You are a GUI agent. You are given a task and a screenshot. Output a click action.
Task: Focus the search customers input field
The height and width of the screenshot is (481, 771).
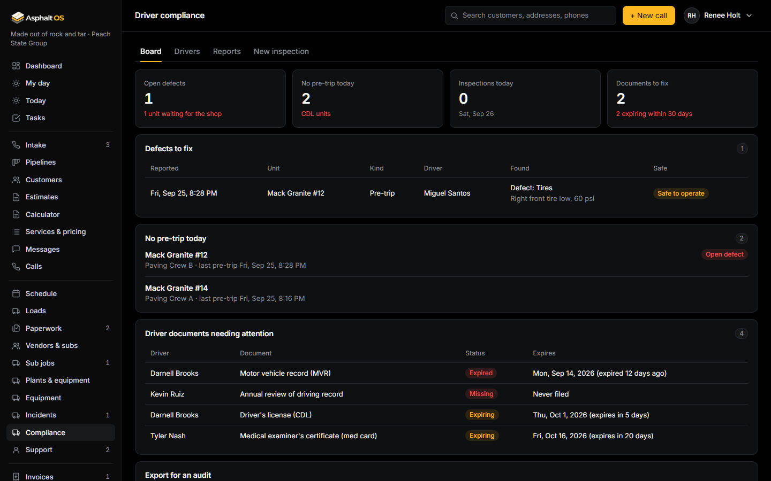point(530,15)
